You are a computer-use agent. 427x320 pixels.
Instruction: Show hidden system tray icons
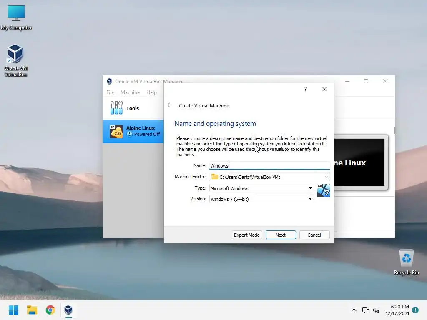pos(354,310)
